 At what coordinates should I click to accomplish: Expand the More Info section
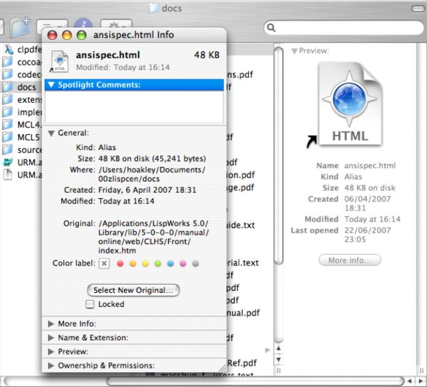coord(51,324)
